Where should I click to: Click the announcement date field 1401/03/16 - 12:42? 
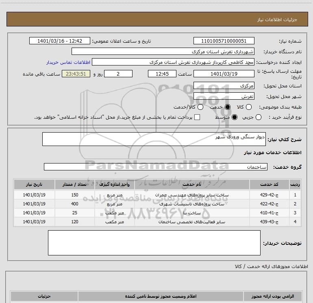click(60, 41)
